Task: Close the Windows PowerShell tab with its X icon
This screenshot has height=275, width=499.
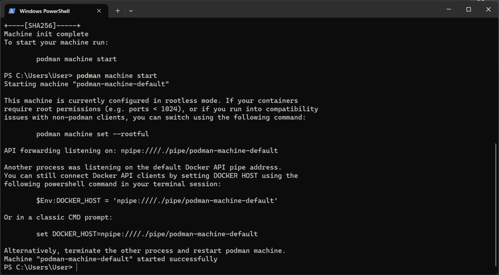Action: (x=99, y=11)
